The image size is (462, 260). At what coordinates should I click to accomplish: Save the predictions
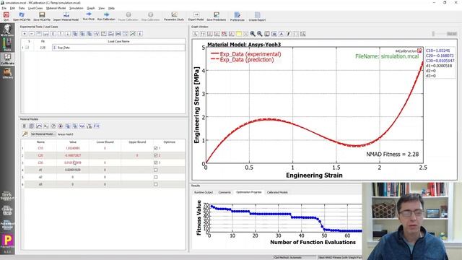217,16
